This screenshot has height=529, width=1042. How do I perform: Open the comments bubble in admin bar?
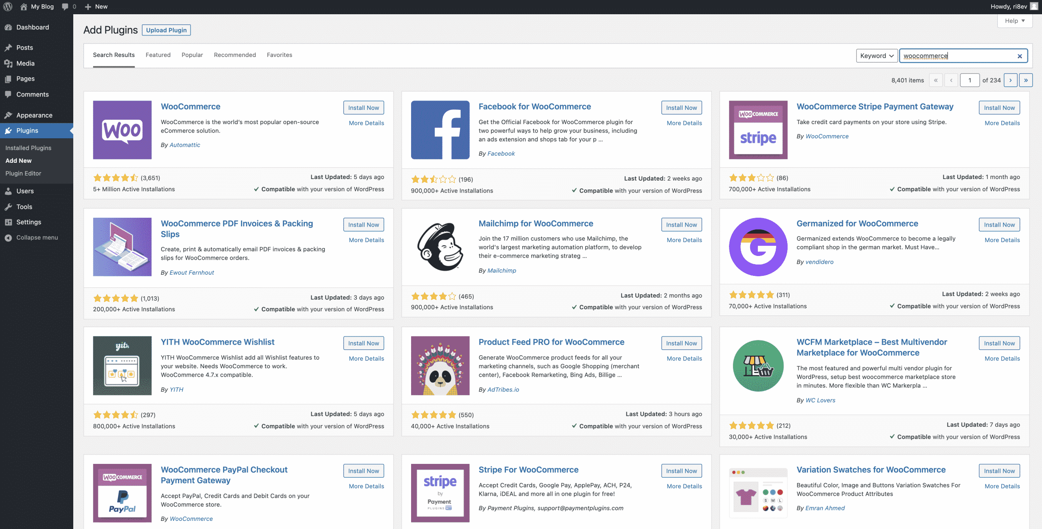(65, 7)
